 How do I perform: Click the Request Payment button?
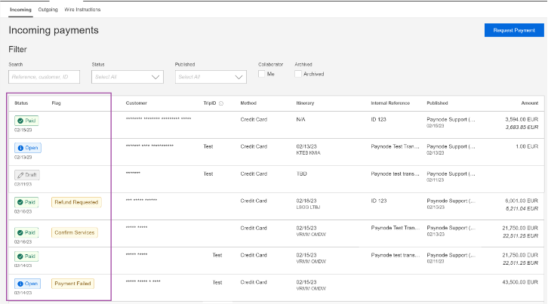[514, 30]
